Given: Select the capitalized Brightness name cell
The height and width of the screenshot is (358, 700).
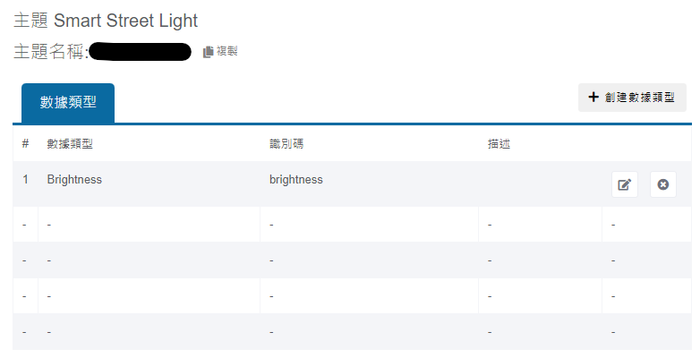Looking at the screenshot, I should coord(74,179).
